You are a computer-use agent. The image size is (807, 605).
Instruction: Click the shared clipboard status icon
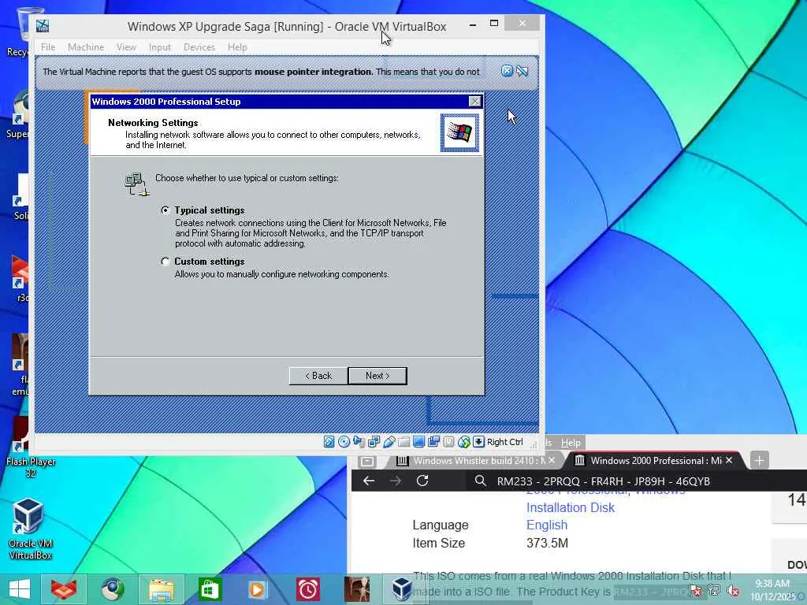click(x=434, y=441)
